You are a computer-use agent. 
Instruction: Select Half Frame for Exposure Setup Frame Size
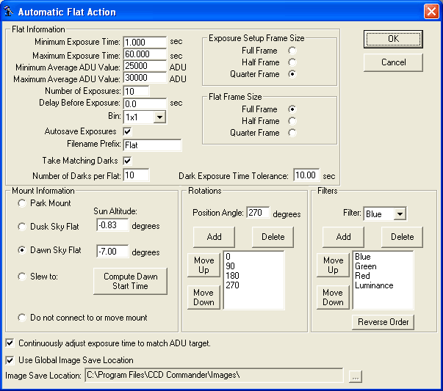[x=292, y=62]
